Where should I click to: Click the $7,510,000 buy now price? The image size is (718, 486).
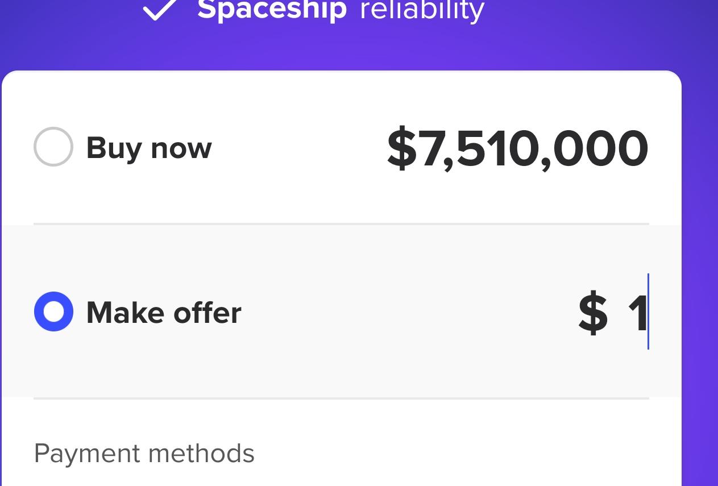(517, 149)
